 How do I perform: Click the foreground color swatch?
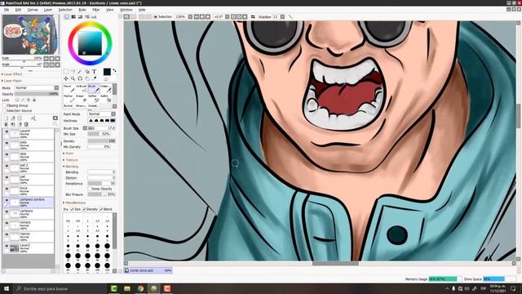(x=107, y=72)
